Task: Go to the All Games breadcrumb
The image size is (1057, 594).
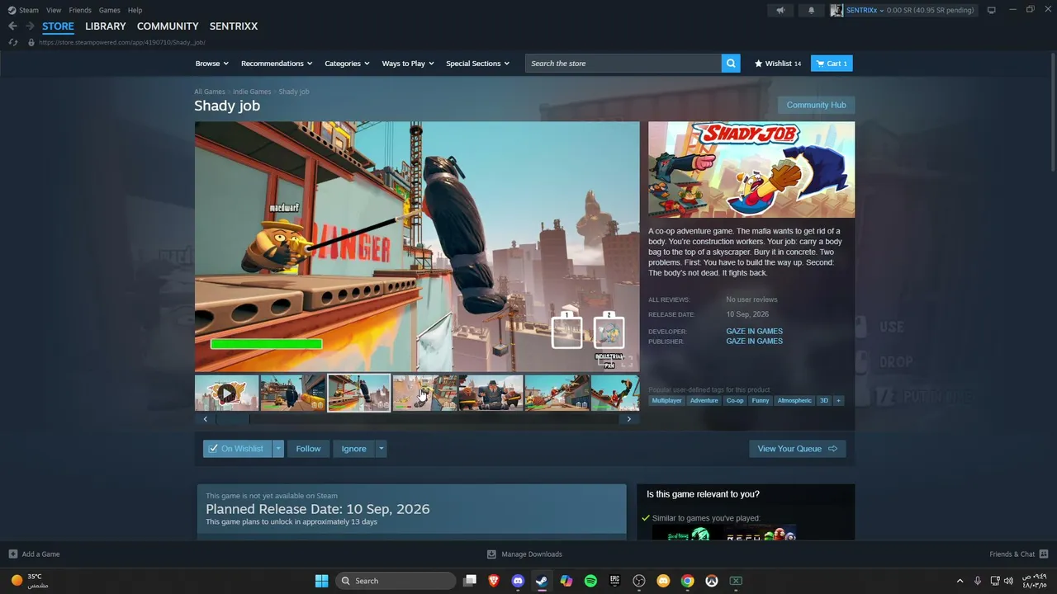Action: click(210, 92)
